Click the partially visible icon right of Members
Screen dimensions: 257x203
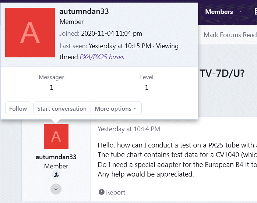tap(256, 12)
